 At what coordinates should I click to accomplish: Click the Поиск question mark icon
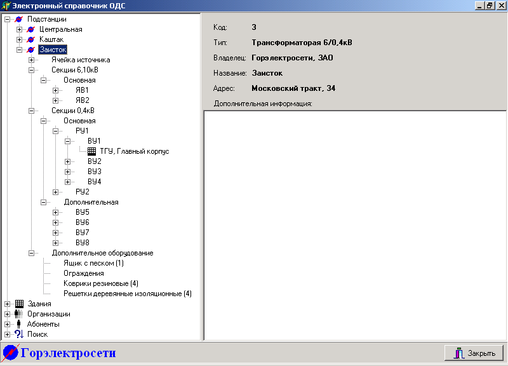[19, 334]
